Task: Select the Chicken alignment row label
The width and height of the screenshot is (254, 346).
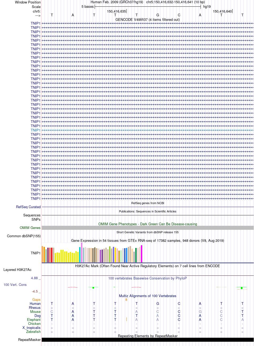Action: point(34,324)
